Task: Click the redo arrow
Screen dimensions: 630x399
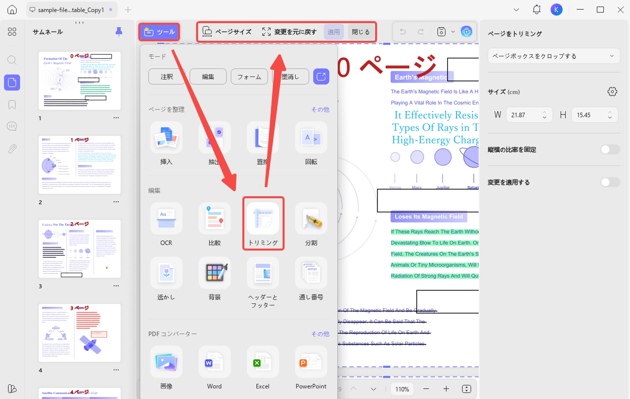Action: coord(420,32)
